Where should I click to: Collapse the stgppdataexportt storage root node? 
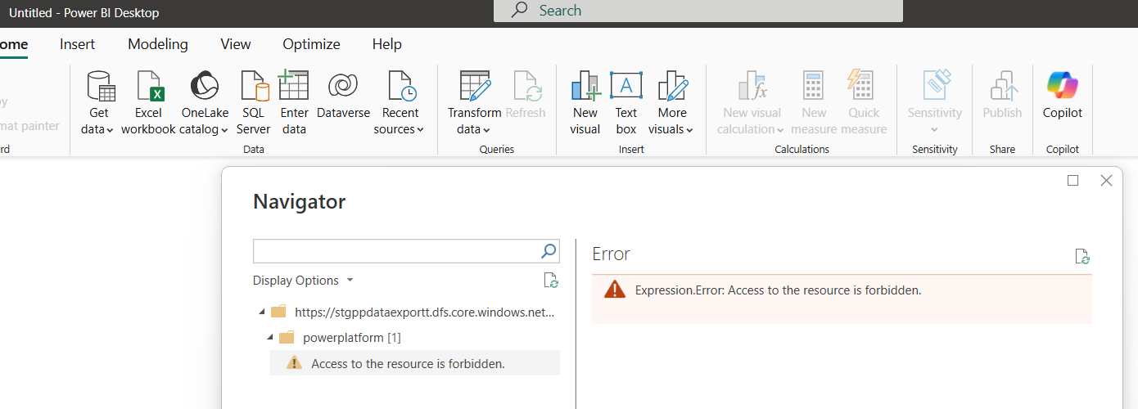click(262, 312)
